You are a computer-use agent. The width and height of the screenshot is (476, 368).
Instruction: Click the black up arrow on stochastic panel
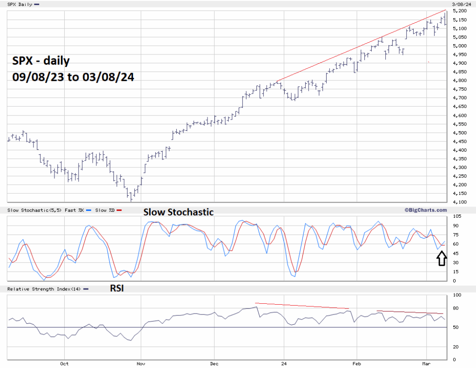[442, 259]
